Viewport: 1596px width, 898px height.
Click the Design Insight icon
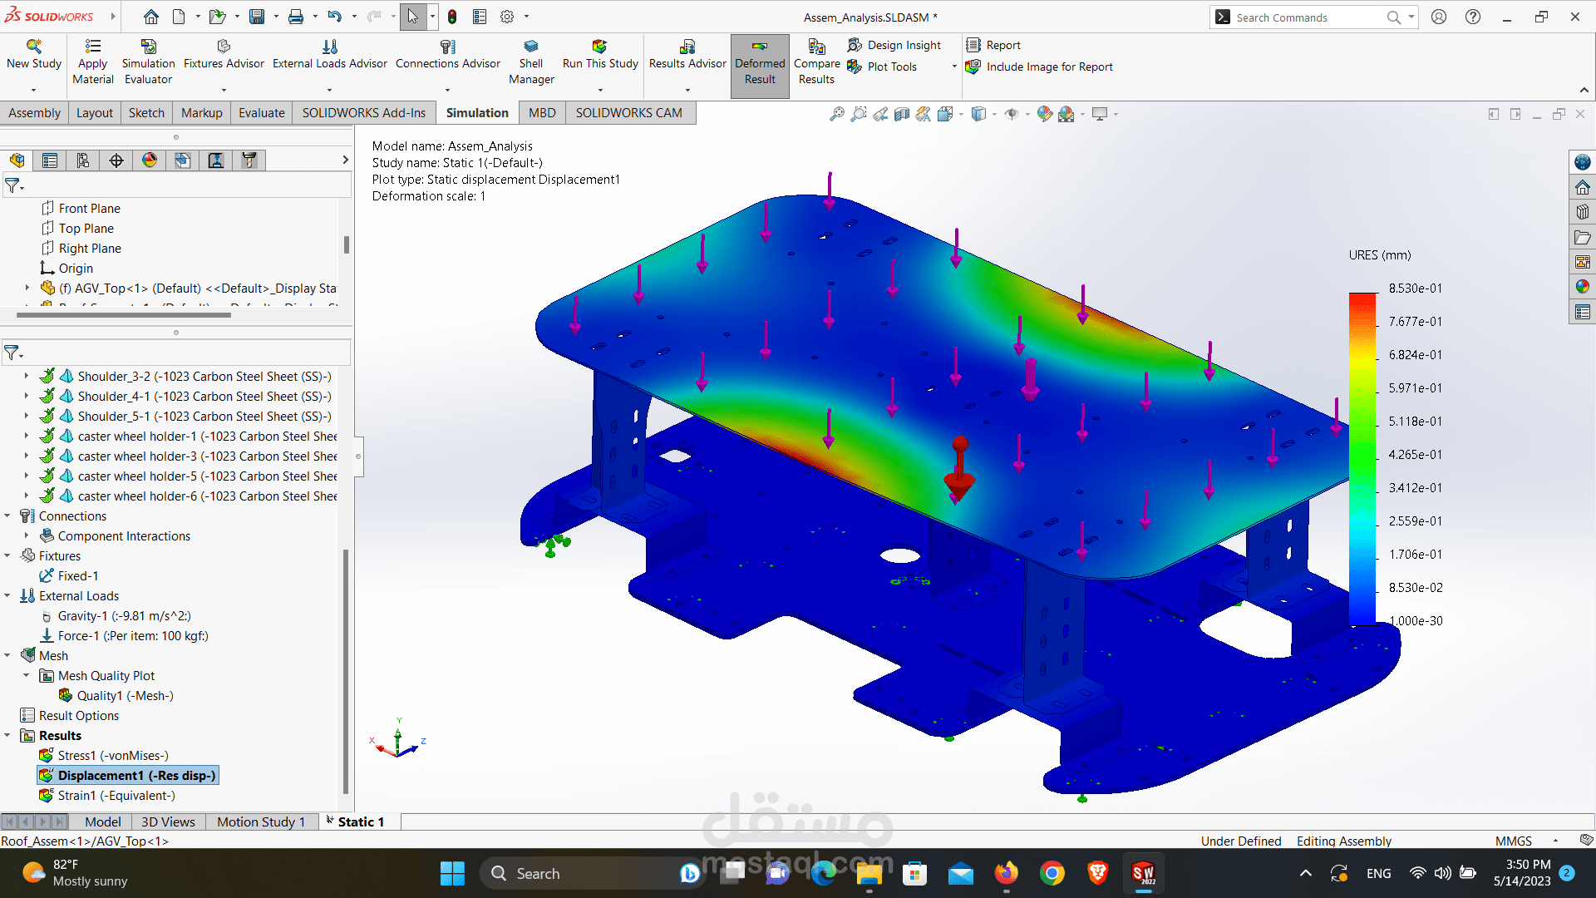855,45
